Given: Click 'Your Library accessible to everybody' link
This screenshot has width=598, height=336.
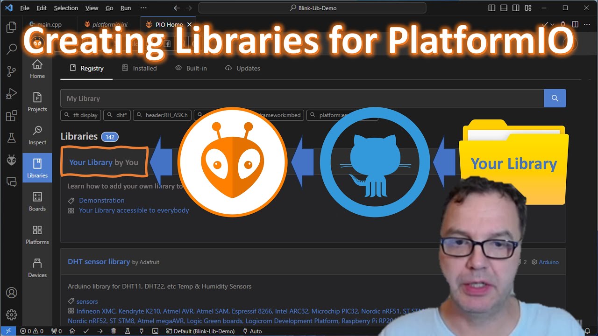Looking at the screenshot, I should (x=134, y=210).
